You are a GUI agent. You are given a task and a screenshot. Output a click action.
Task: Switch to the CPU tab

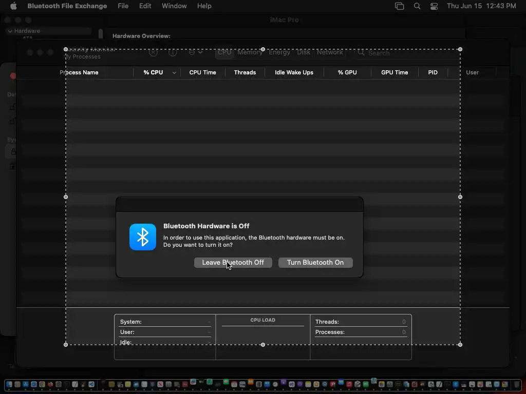pos(224,52)
